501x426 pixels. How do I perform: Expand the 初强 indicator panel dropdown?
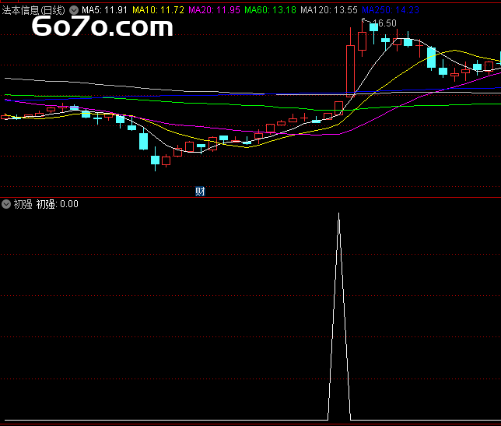coord(6,204)
